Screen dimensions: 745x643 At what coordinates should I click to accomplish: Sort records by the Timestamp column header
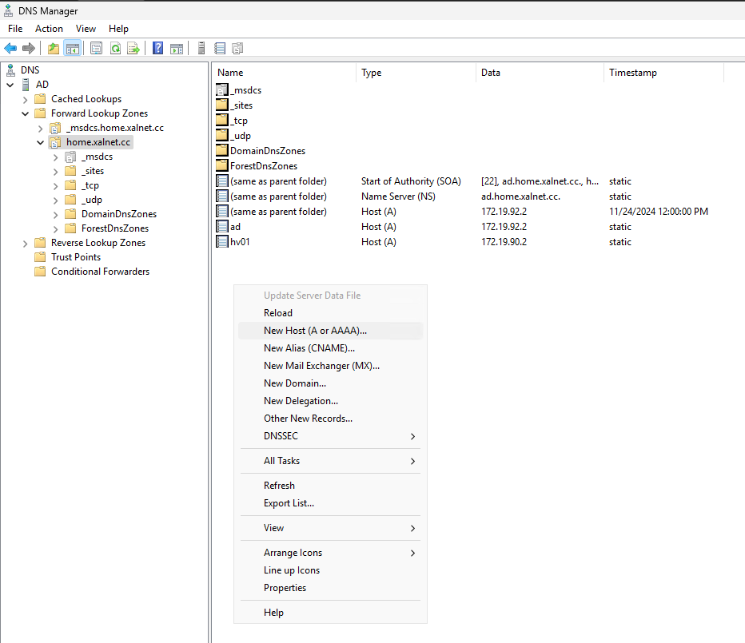632,73
